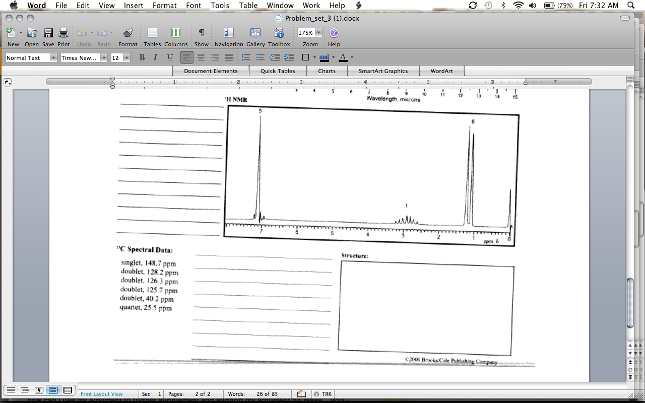Switch to the SmartArt Graphics tab
The image size is (645, 403).
coord(383,71)
